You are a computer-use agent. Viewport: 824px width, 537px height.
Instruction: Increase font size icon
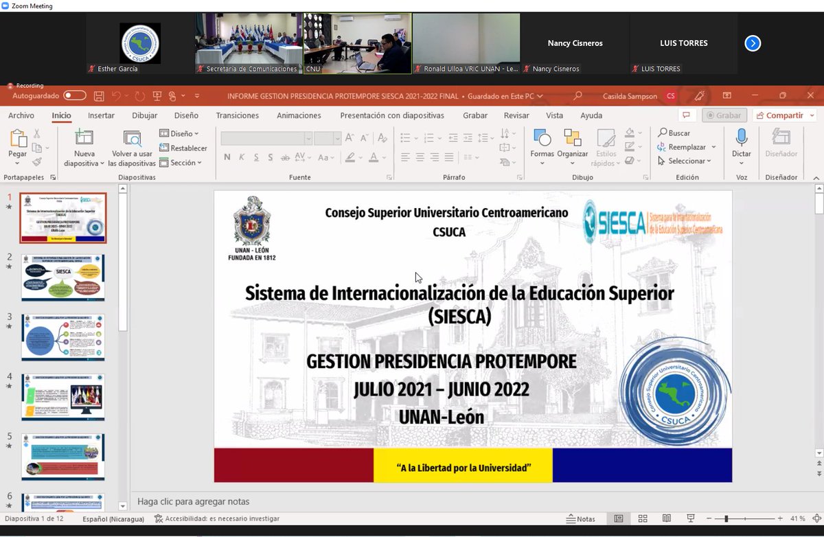click(x=350, y=138)
